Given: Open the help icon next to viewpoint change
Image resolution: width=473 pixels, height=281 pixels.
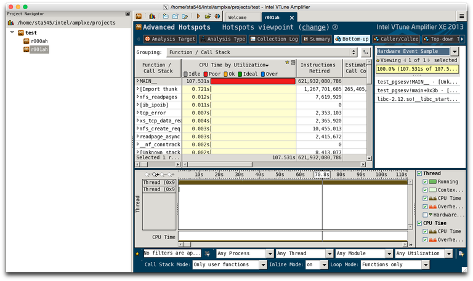Looking at the screenshot, I should (335, 28).
